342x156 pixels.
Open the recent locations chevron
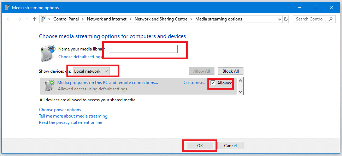tap(27, 19)
